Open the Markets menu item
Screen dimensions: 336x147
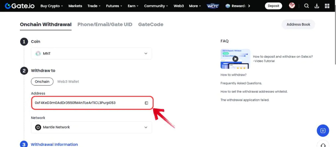click(x=75, y=6)
